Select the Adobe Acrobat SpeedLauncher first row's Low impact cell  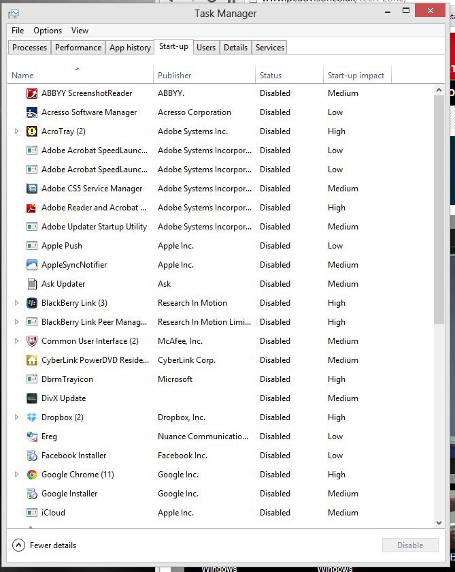(x=335, y=150)
